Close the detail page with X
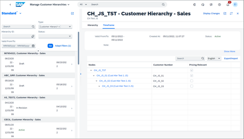Viewport: 244px width, 139px height. [238, 14]
